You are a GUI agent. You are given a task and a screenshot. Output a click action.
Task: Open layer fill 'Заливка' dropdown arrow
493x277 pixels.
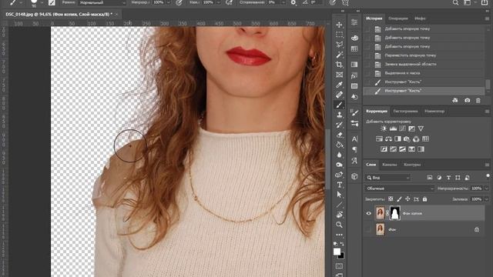click(x=487, y=199)
